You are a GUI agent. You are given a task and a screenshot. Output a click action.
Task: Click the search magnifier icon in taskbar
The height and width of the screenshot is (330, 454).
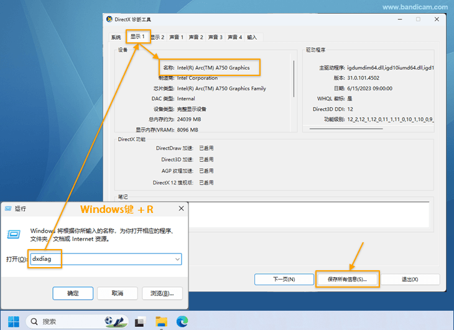point(34,321)
